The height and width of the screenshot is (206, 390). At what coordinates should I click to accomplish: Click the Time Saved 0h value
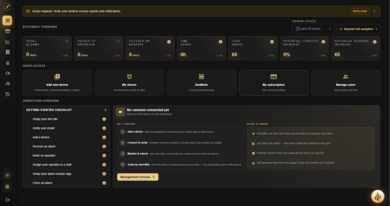click(183, 54)
